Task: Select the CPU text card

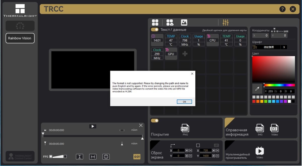Action: [212, 40]
